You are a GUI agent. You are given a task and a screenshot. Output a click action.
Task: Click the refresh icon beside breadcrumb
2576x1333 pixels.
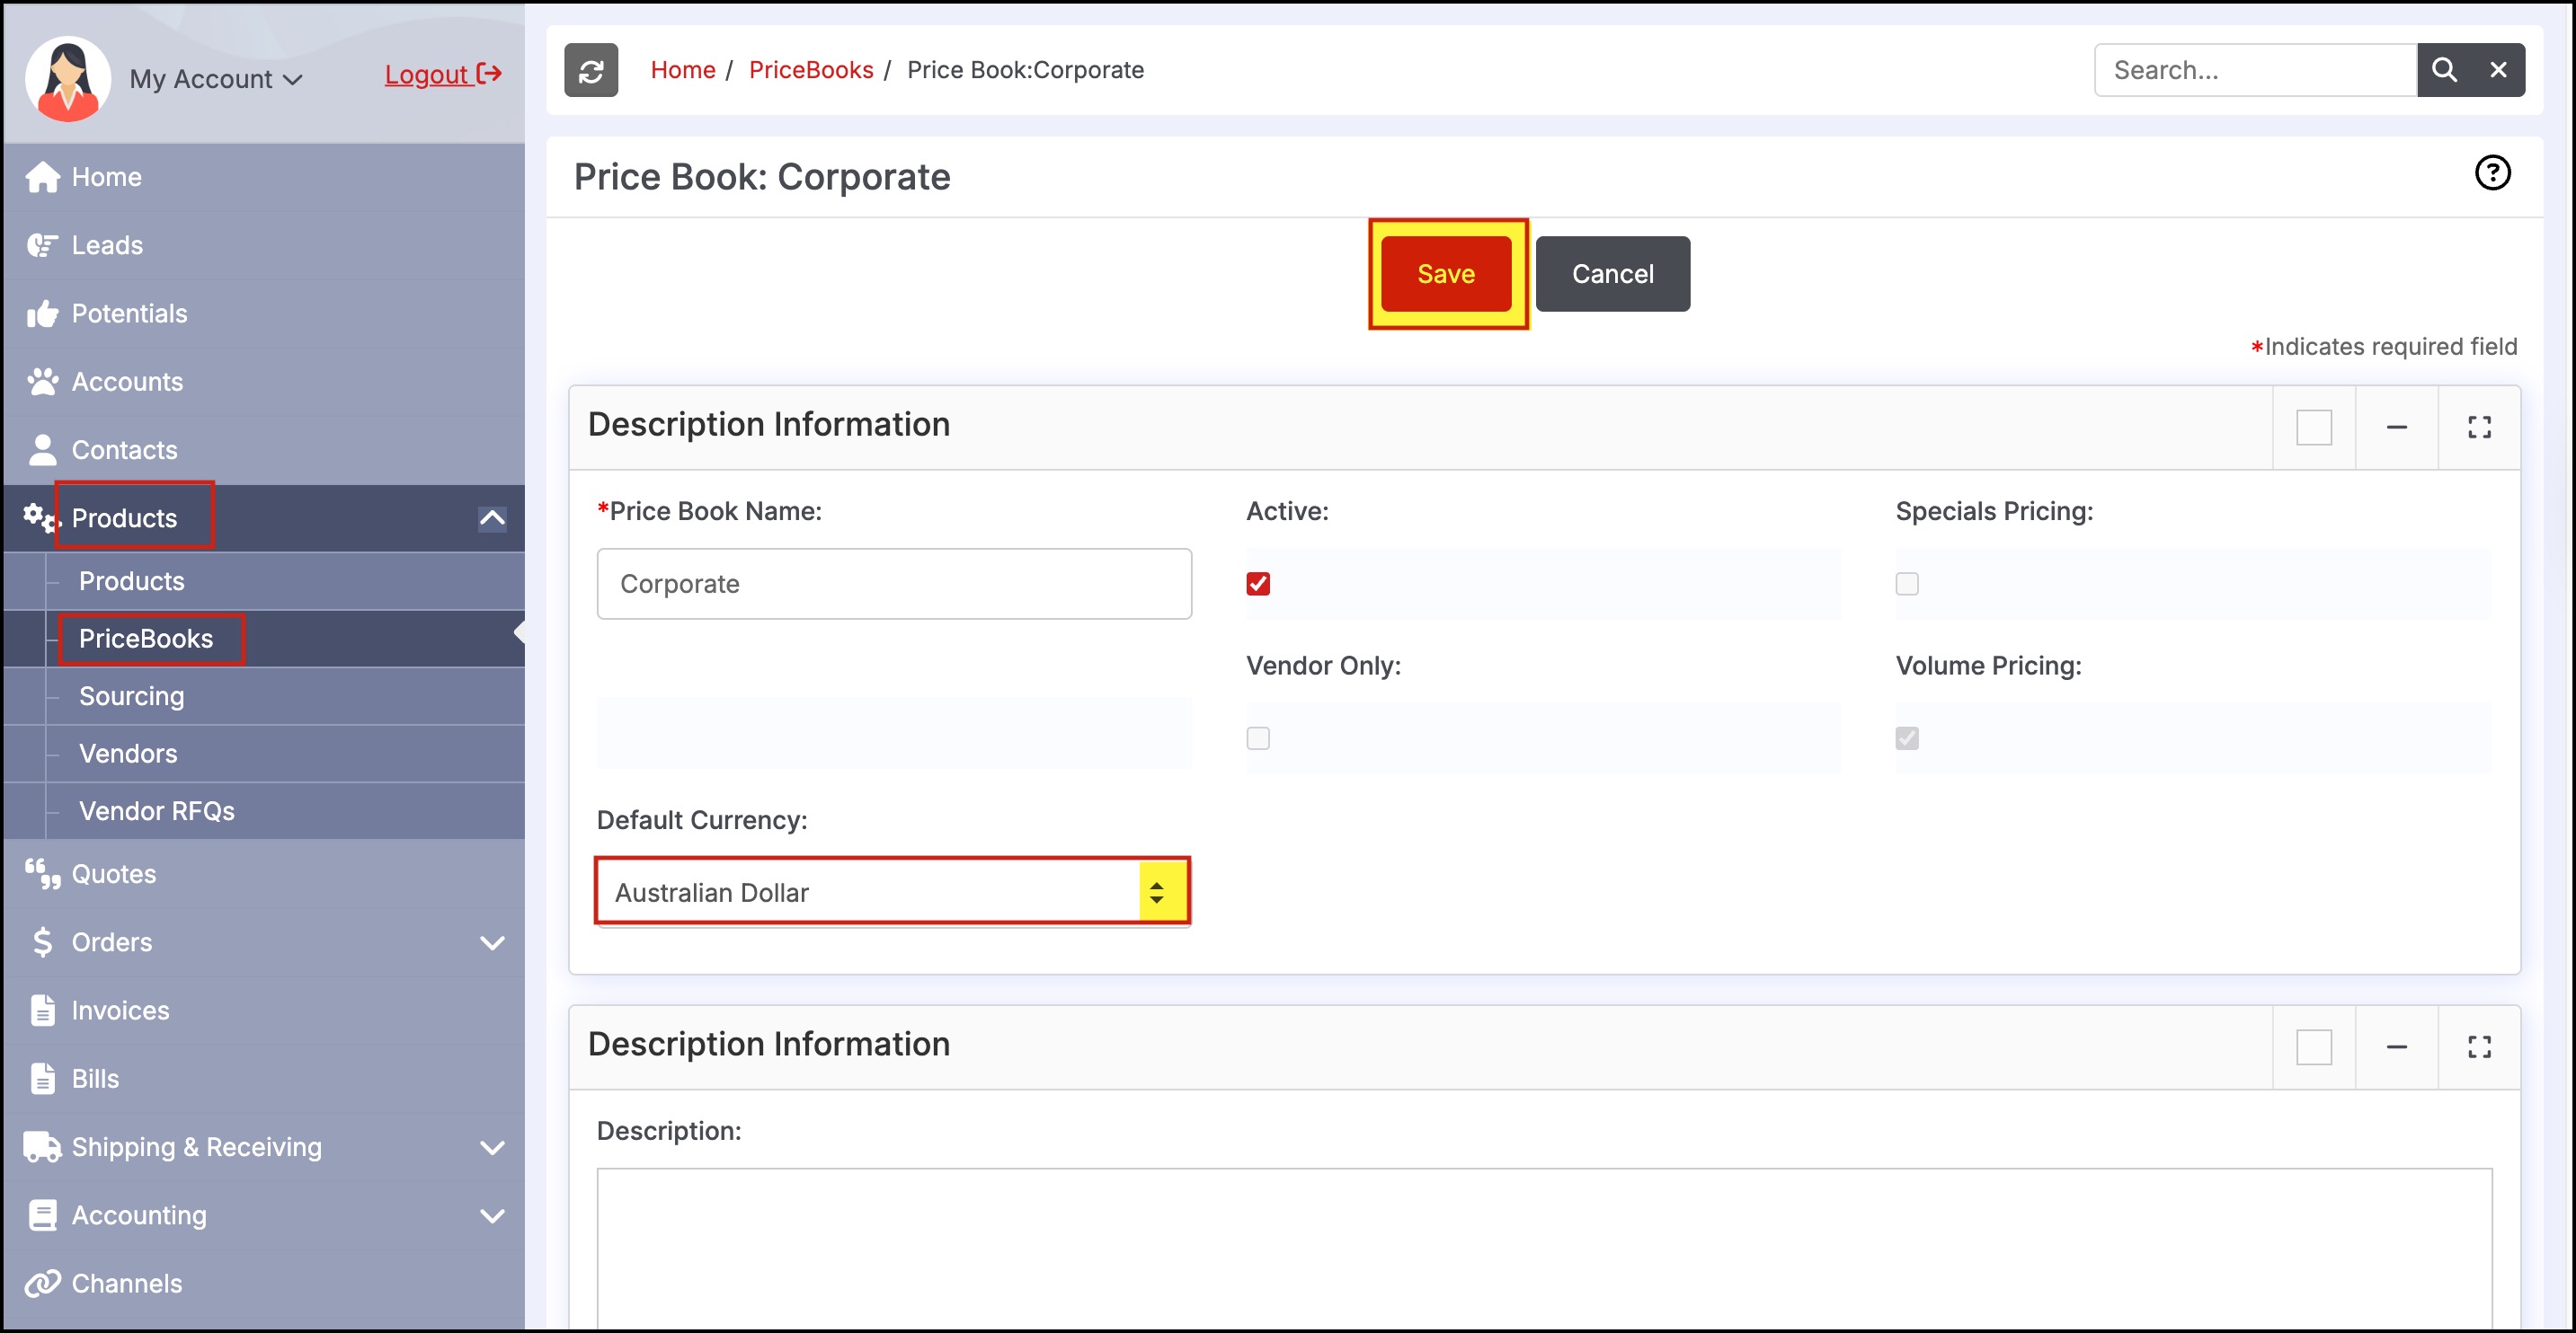[x=591, y=70]
